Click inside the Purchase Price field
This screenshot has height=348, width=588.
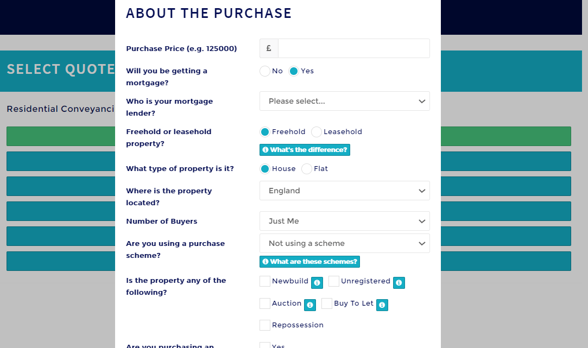point(353,48)
